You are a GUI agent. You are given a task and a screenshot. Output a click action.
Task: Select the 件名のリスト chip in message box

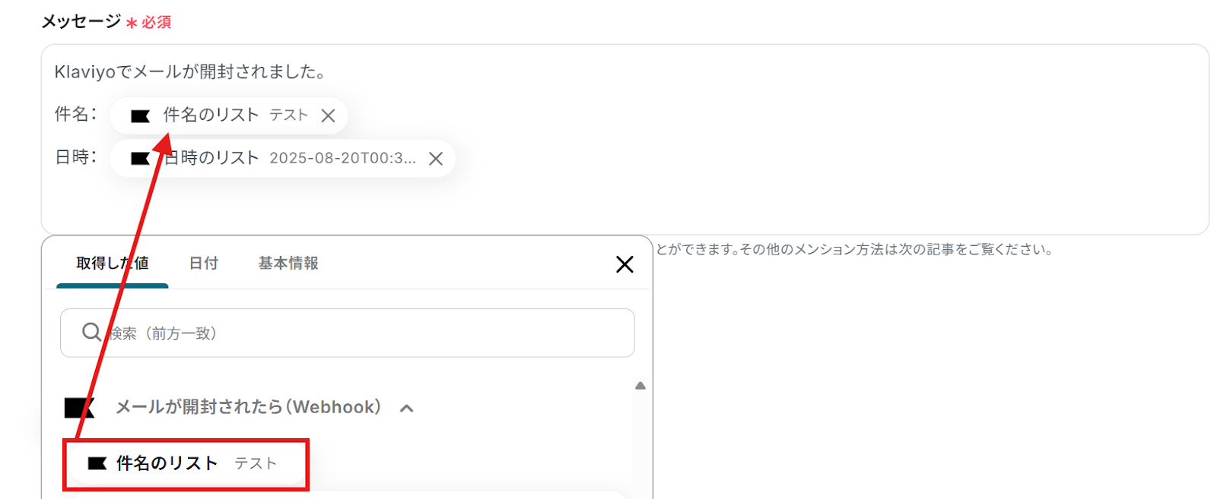pos(211,115)
